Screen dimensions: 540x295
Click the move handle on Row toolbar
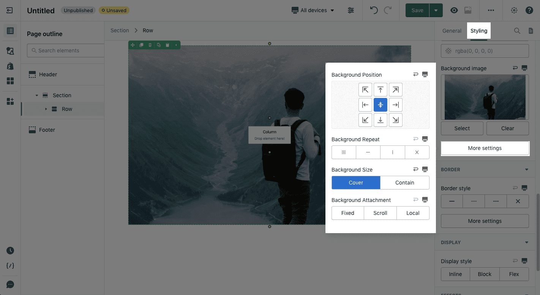coord(133,45)
